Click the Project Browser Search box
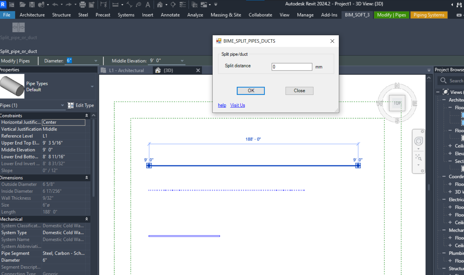464x275 pixels. tap(451, 81)
